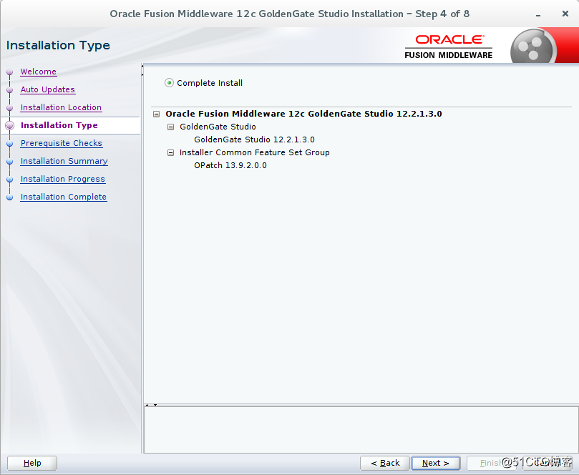
Task: Click inside the bottom message text area
Action: pyautogui.click(x=361, y=430)
